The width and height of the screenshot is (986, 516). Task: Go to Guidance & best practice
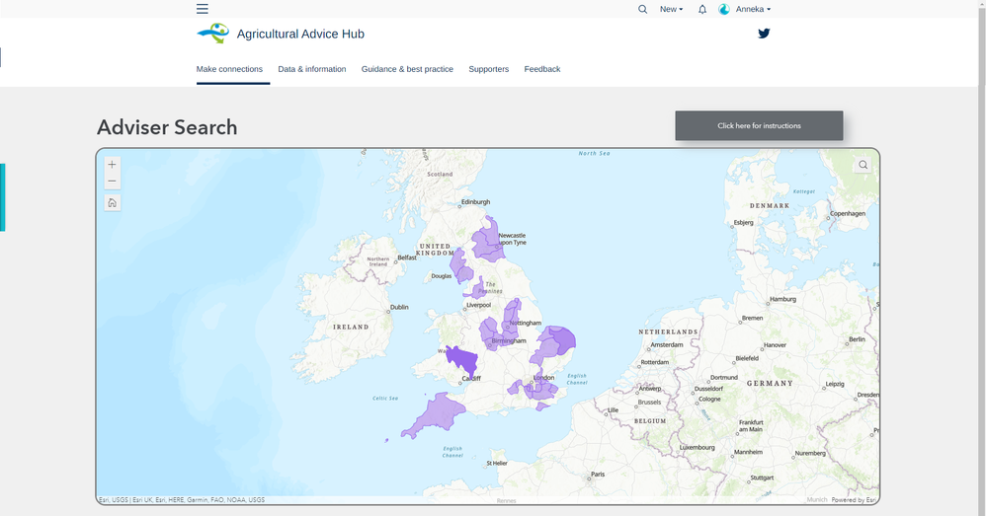tap(407, 69)
